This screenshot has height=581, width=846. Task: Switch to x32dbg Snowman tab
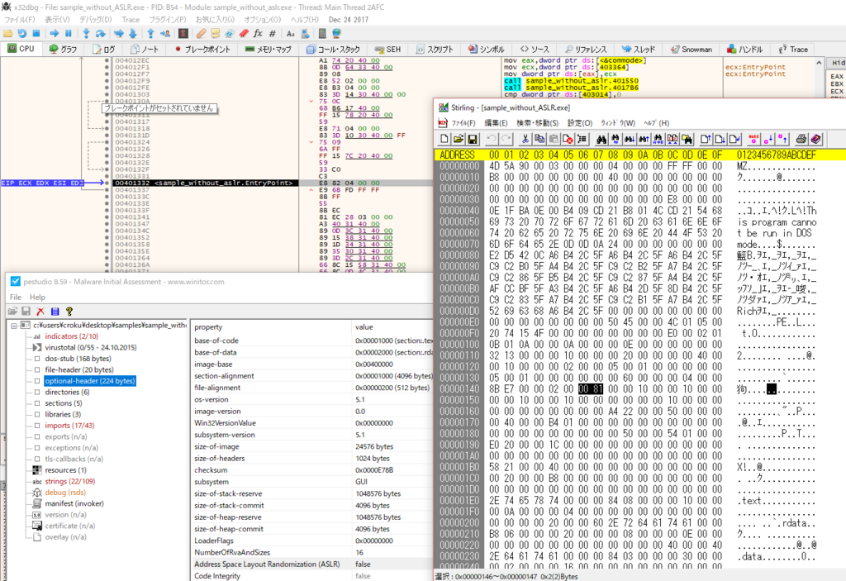pyautogui.click(x=692, y=49)
